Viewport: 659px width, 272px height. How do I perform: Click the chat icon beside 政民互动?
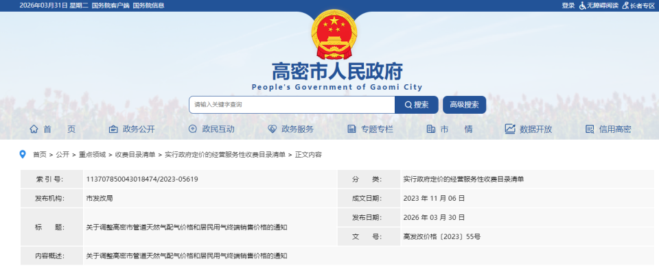coord(192,129)
